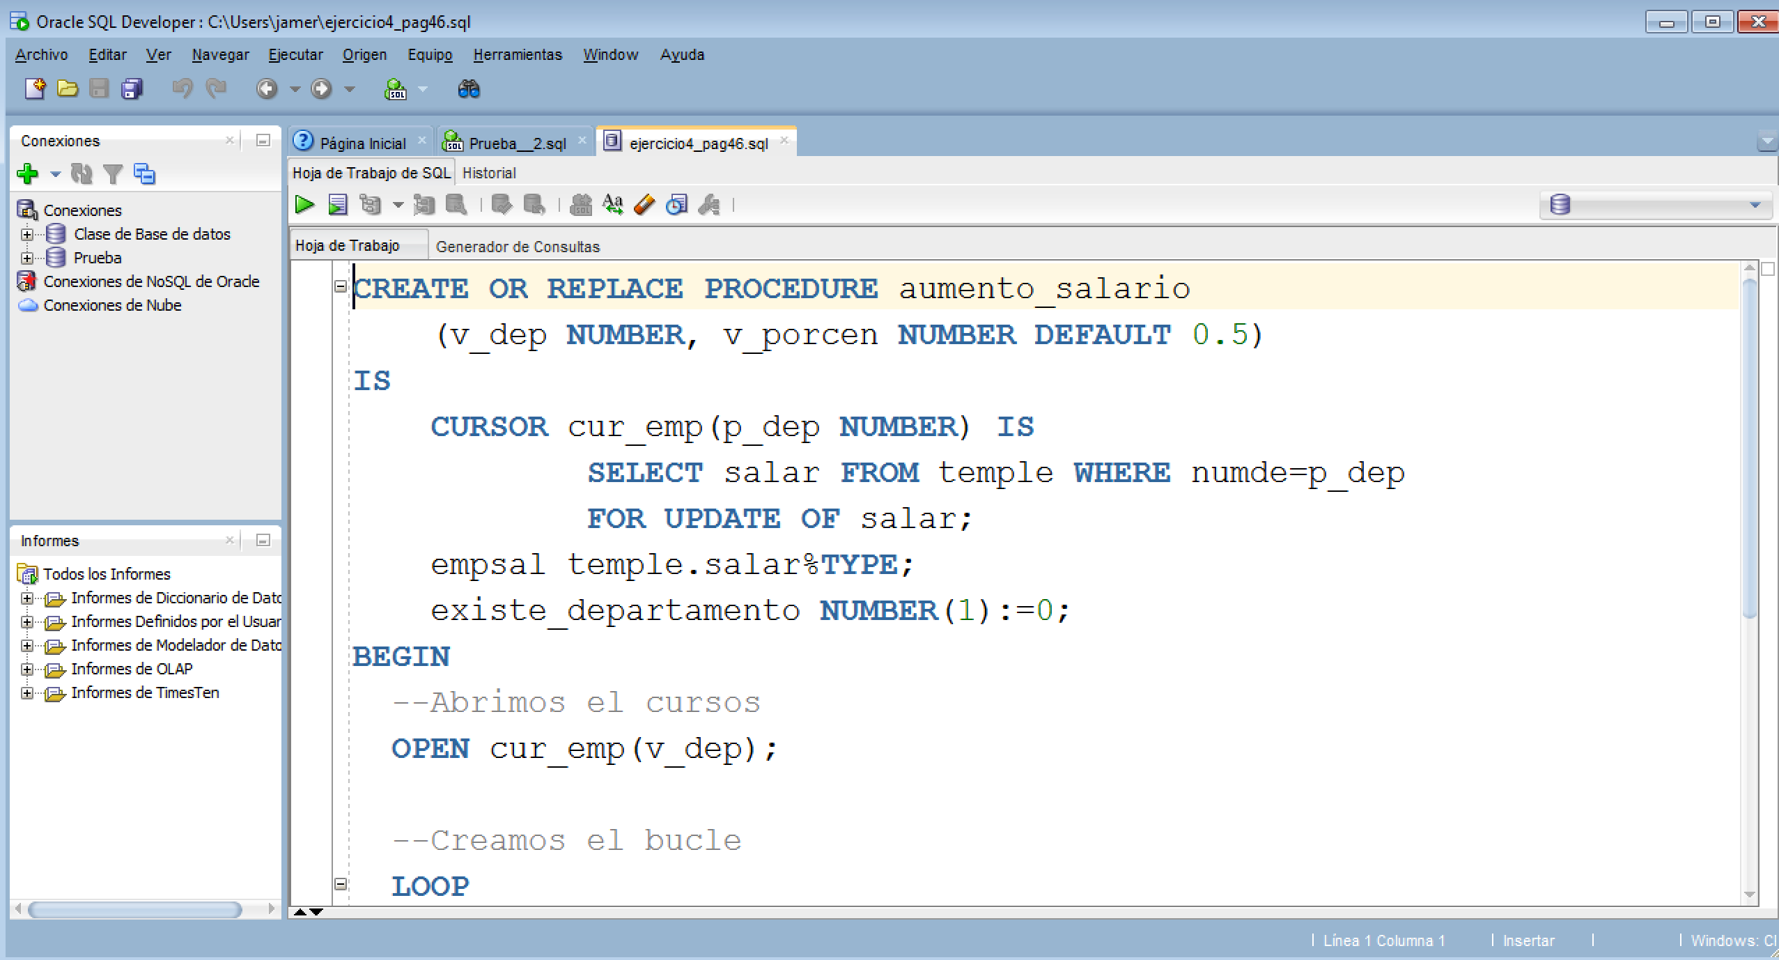Open search with the binoculars icon
The image size is (1779, 960).
click(x=469, y=89)
